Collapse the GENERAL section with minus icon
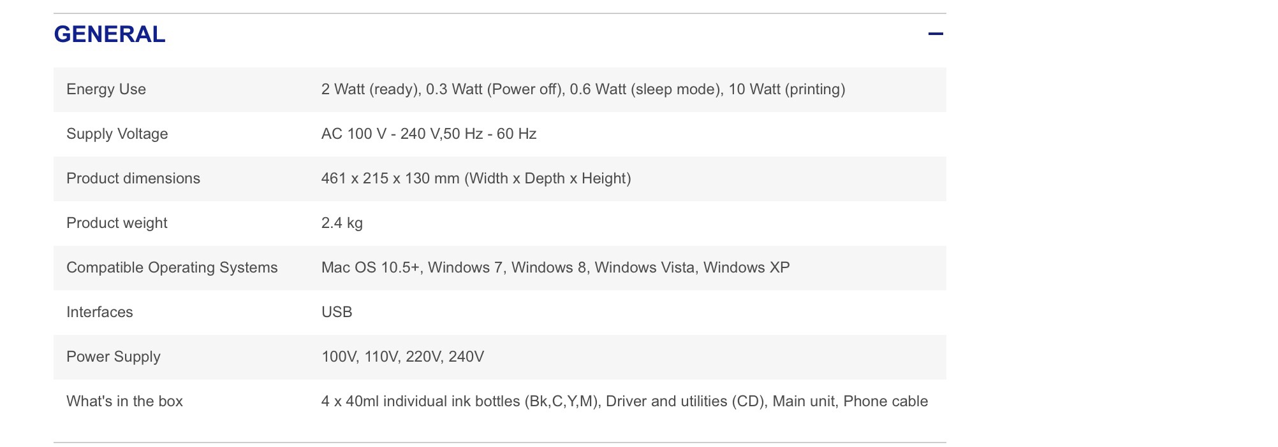 click(935, 34)
